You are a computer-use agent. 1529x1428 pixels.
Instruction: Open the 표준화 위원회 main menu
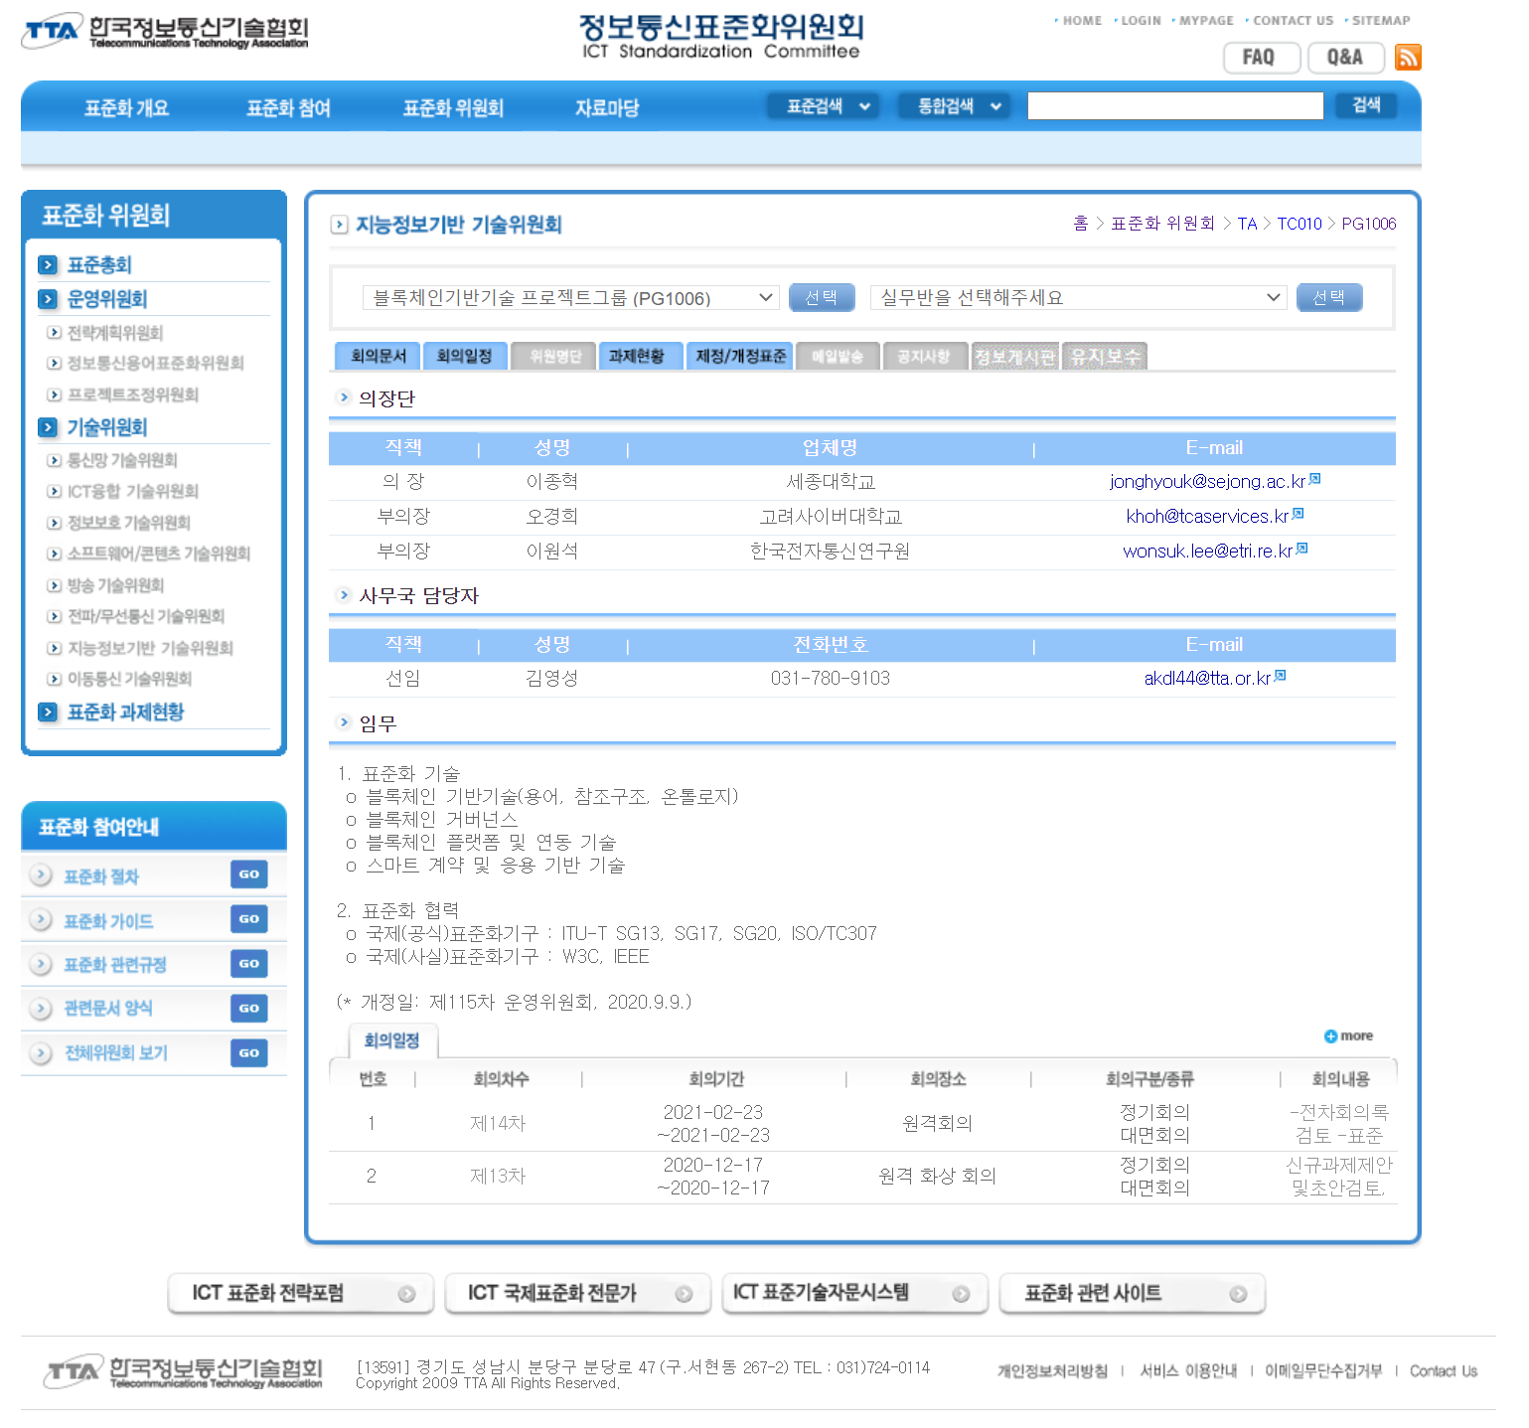453,108
